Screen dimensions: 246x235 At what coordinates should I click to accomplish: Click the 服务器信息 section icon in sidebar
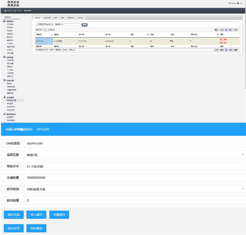[x=4, y=114]
